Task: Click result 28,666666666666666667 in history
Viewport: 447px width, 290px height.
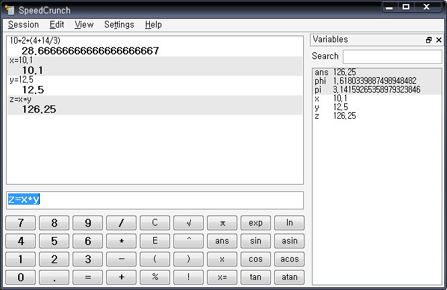Action: (90, 51)
